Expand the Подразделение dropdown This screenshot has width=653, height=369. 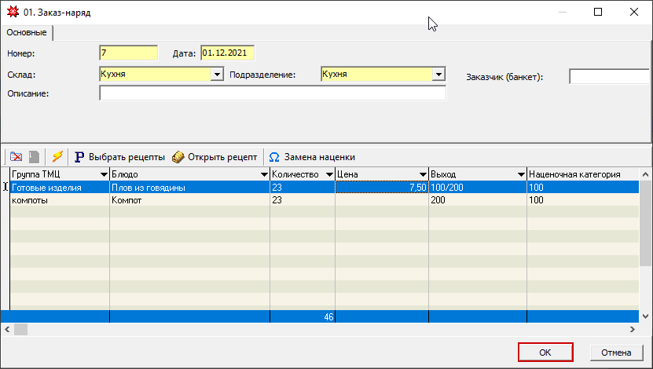[439, 75]
